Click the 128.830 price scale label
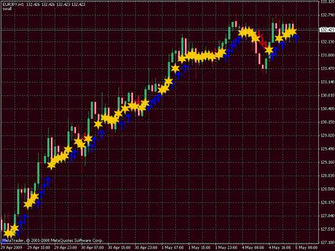Viewport: 335px width, 251px height. coord(327,176)
